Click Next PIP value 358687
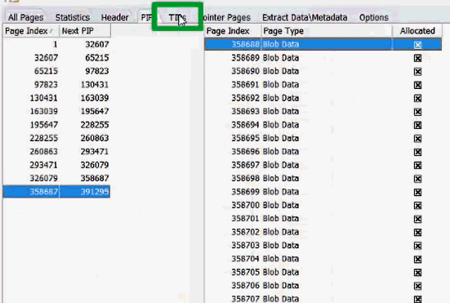This screenshot has width=450, height=303. [x=95, y=178]
